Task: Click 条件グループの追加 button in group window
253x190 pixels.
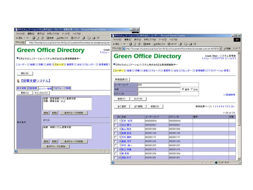Action: click(x=56, y=146)
